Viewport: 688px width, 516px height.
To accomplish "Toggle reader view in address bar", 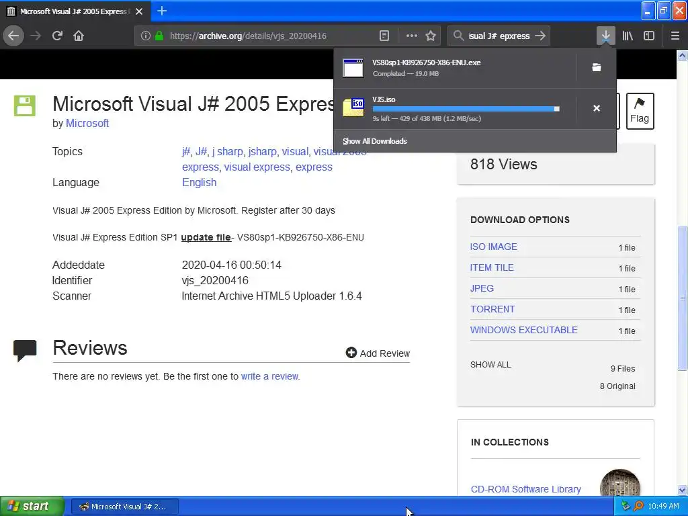I will 384,36.
